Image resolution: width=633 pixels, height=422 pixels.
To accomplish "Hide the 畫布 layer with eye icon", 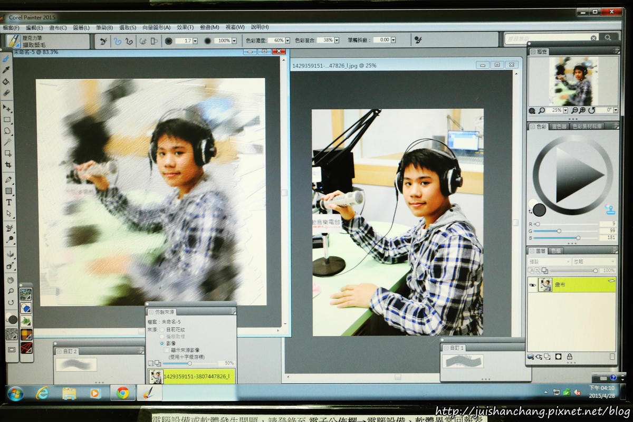I will (x=532, y=285).
